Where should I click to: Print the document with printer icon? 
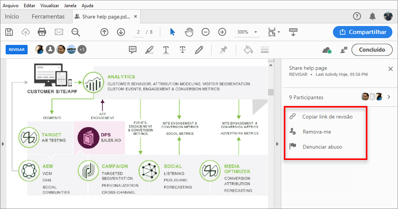(42, 32)
